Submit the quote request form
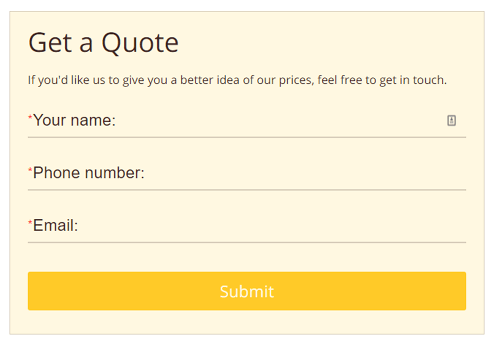 tap(247, 291)
